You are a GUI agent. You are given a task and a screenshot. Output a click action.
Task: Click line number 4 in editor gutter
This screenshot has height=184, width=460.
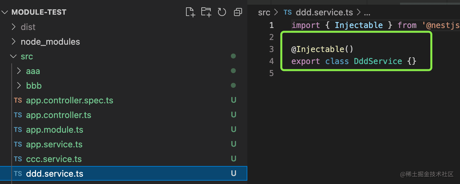click(271, 61)
